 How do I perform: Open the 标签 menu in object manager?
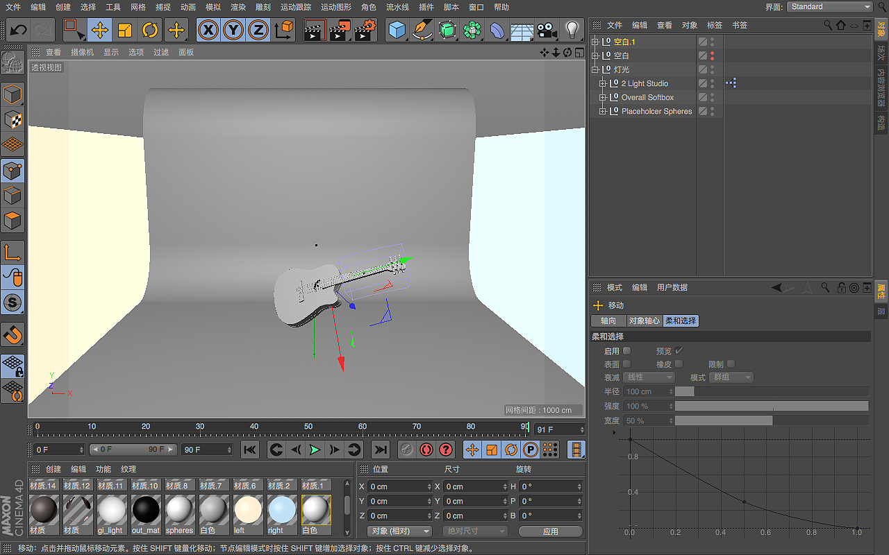pyautogui.click(x=715, y=25)
